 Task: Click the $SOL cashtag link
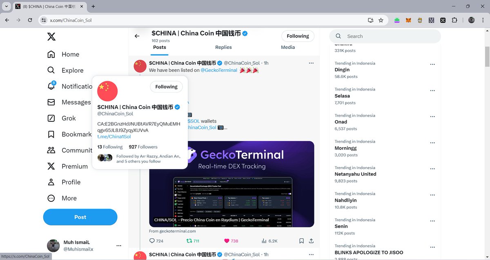click(x=194, y=121)
